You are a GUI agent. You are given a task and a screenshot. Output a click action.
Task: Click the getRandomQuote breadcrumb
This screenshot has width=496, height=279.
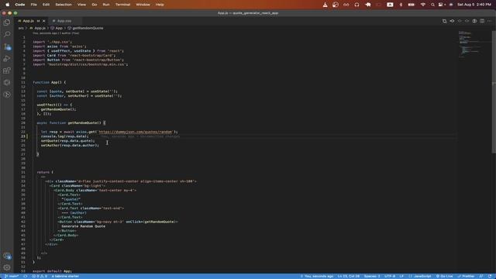click(x=86, y=28)
